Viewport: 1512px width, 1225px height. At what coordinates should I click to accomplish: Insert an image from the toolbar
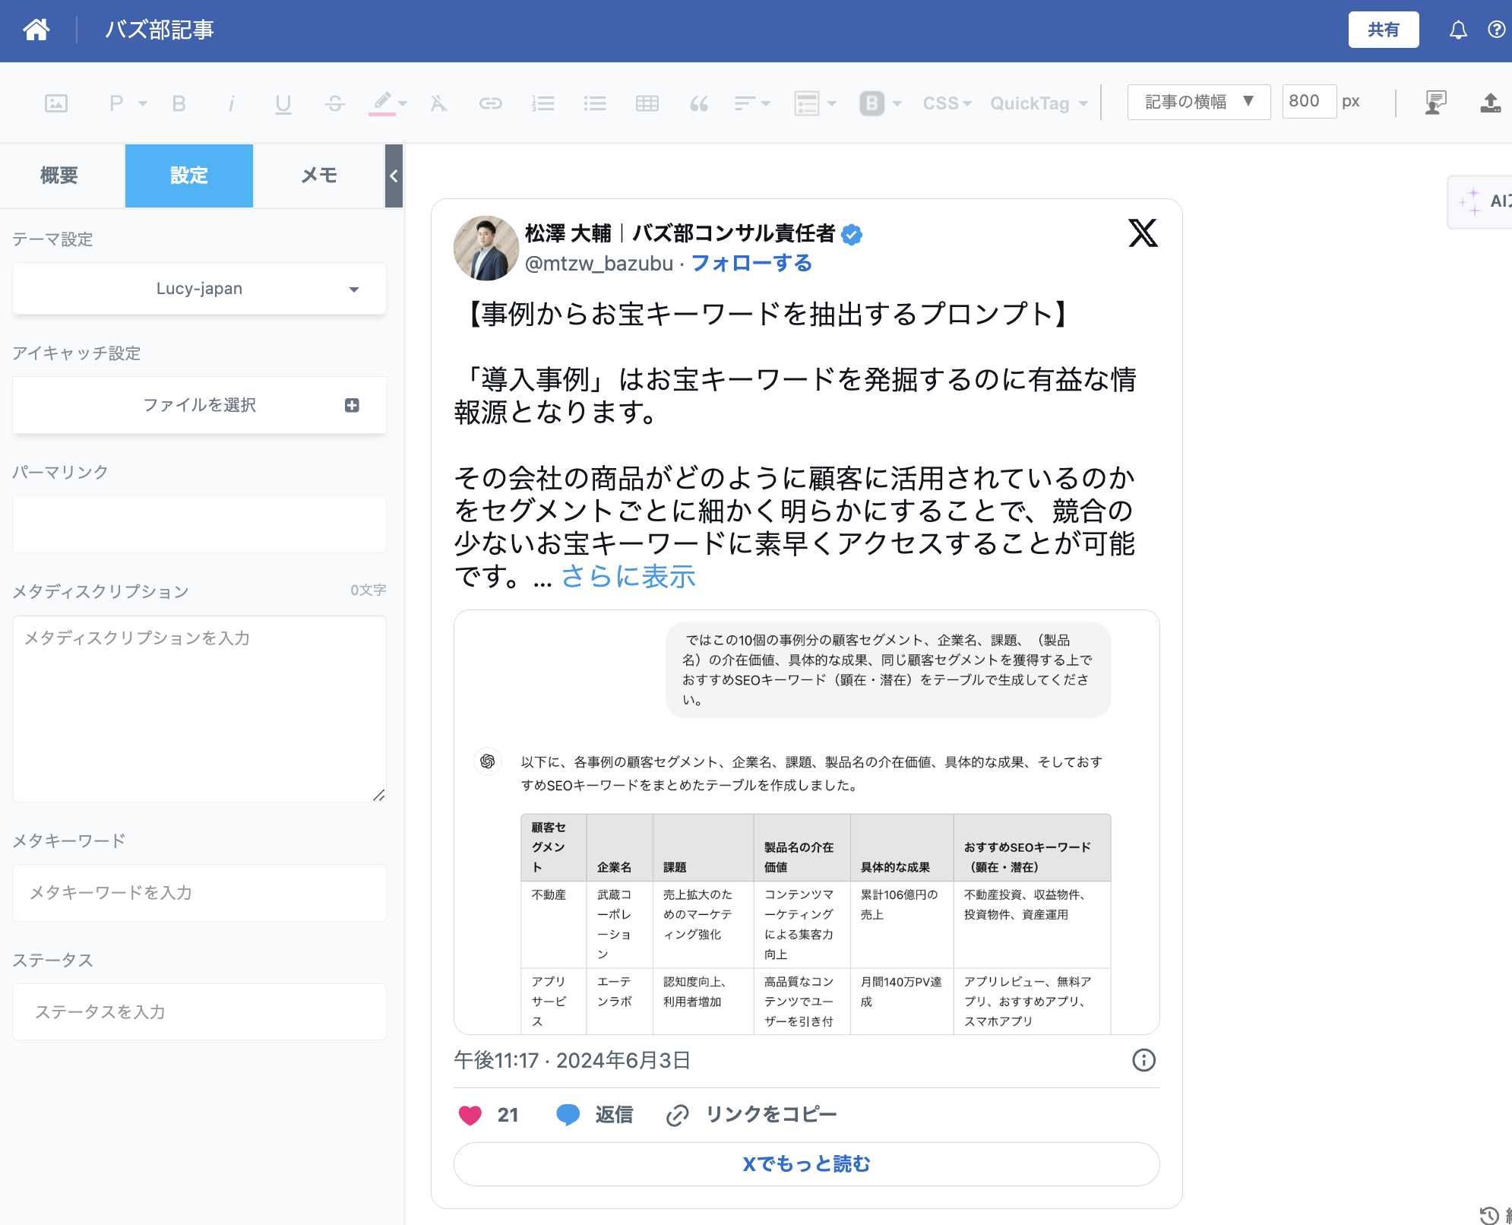point(56,103)
